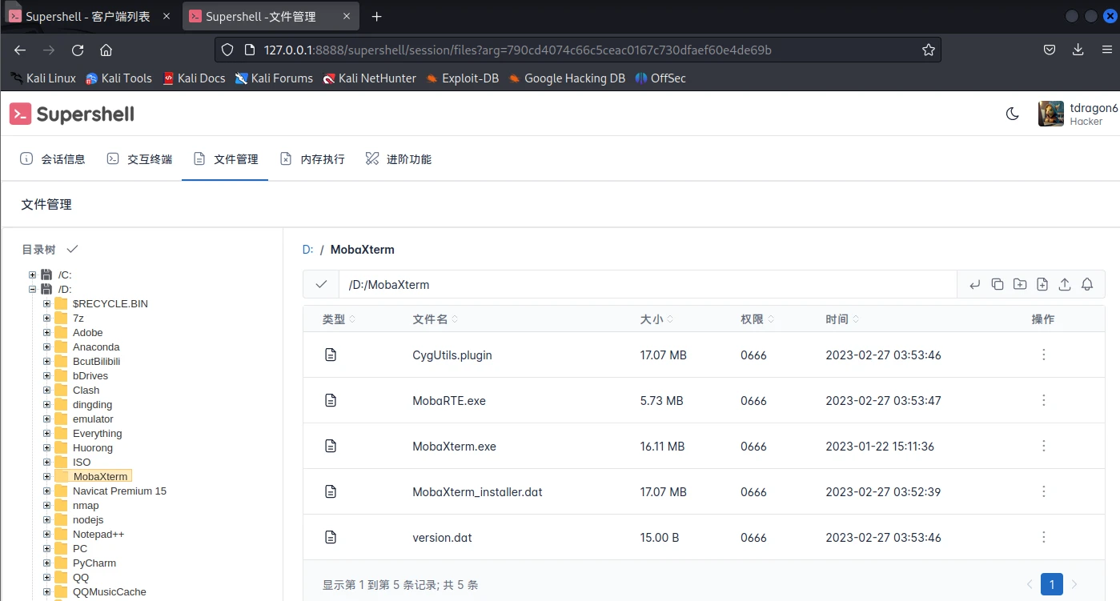
Task: Open a new browser tab
Action: 377,16
